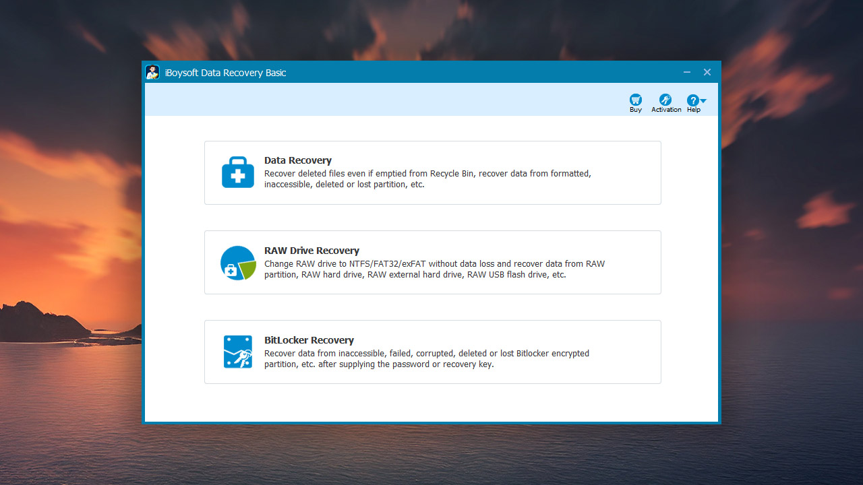863x485 pixels.
Task: Click the iBoysoft app icon in title bar
Action: (153, 72)
